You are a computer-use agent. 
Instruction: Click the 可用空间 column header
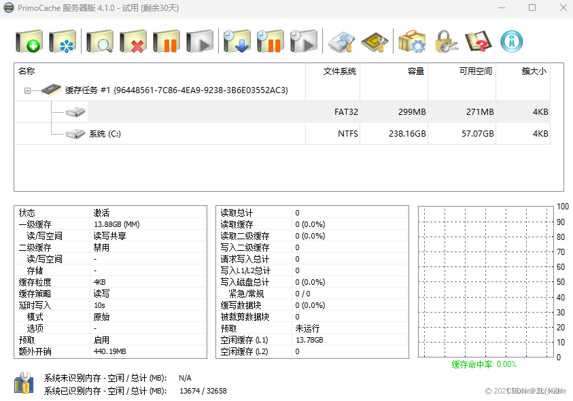[462, 71]
